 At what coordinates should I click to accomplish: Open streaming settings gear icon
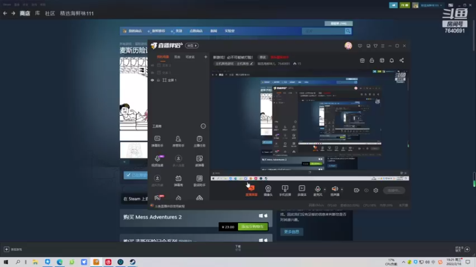(376, 190)
